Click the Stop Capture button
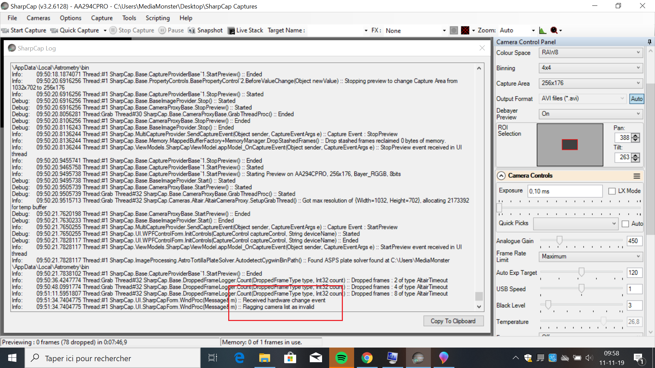This screenshot has height=368, width=655. 132,30
